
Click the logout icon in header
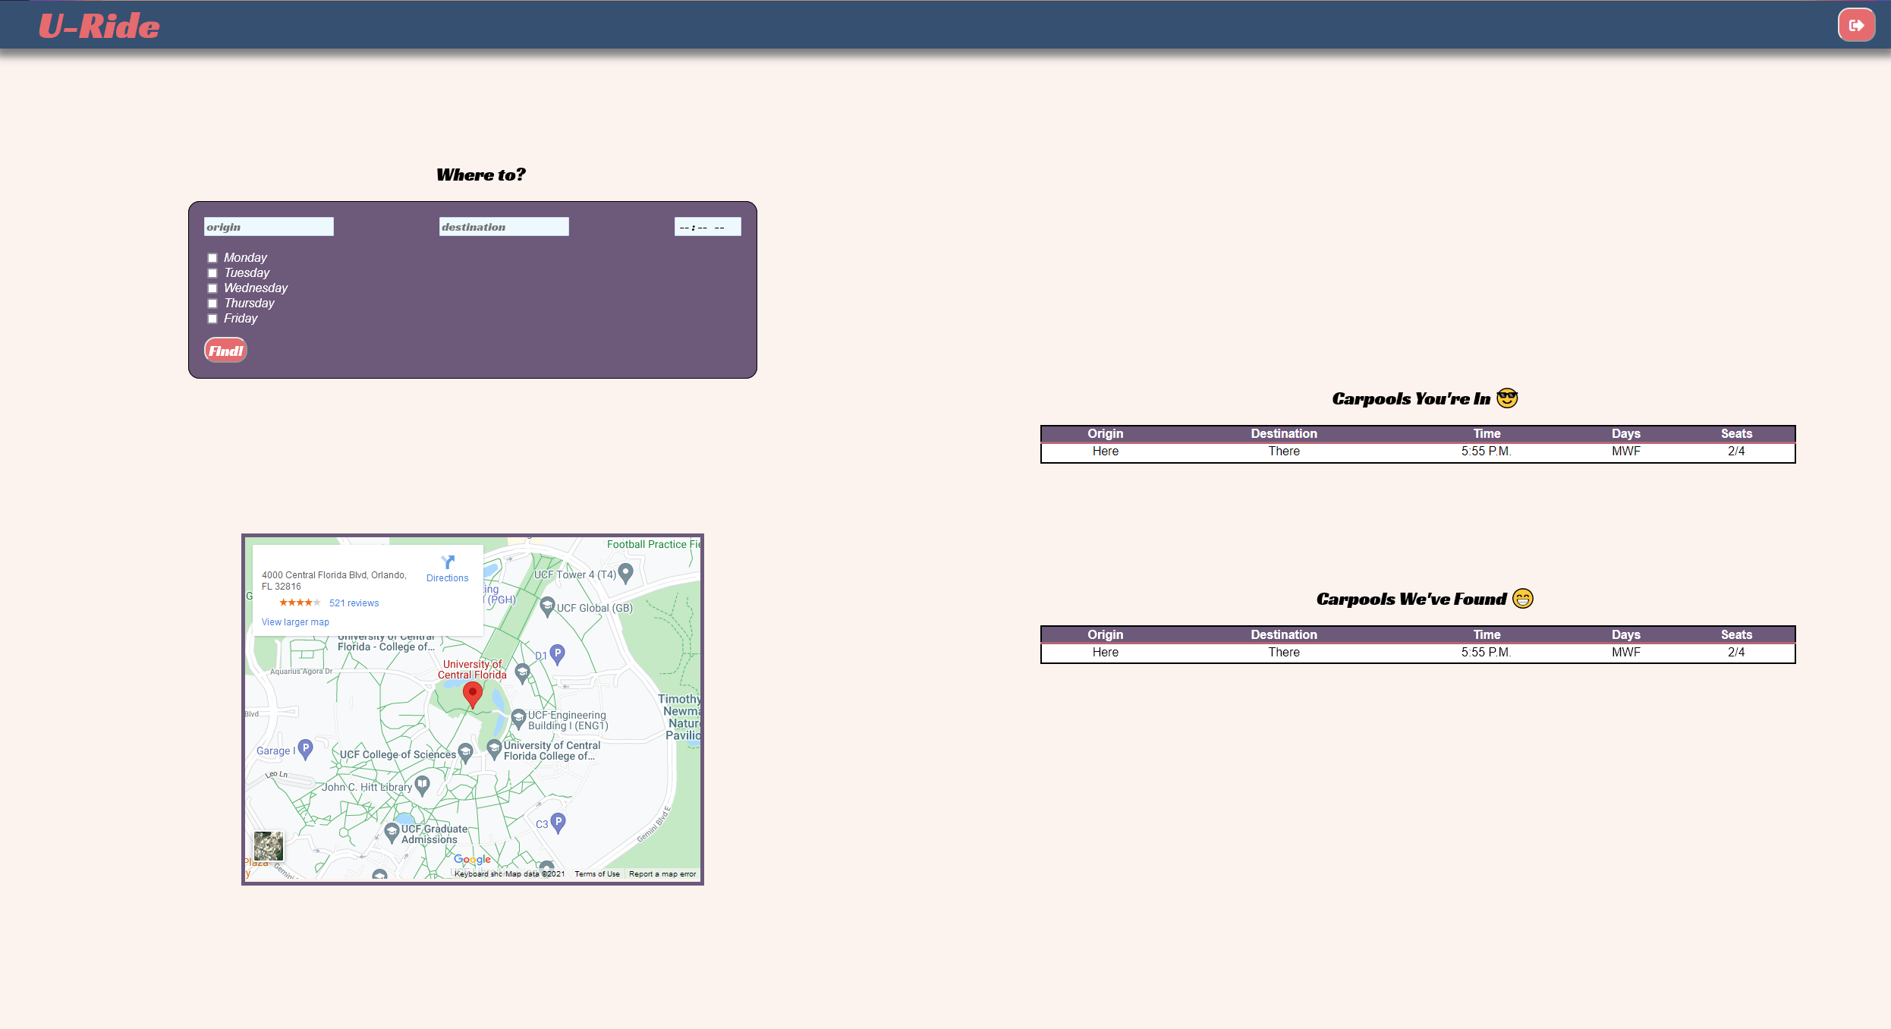pyautogui.click(x=1856, y=25)
